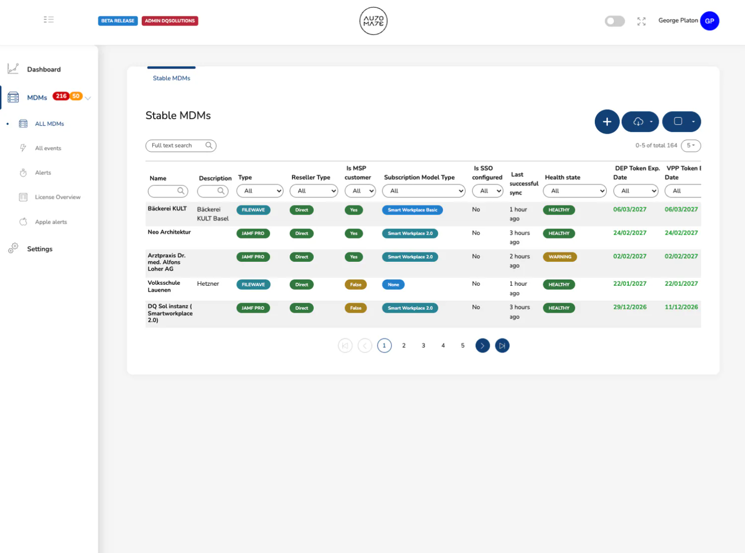
Task: Open All events in the sidebar
Action: pyautogui.click(x=48, y=148)
